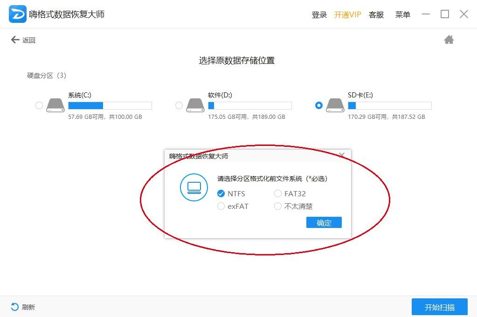Click the Software (D:) drive icon
The height and width of the screenshot is (317, 477).
196,105
